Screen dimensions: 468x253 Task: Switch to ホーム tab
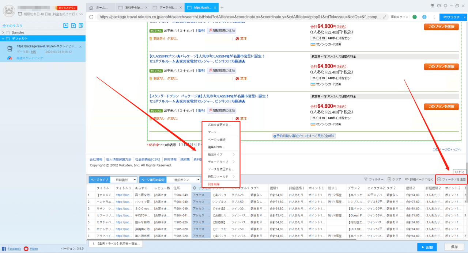101,8
